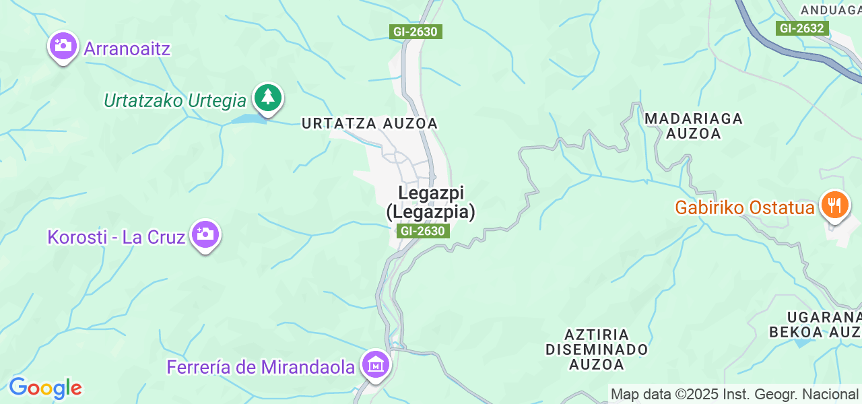Viewport: 862px width, 404px height.
Task: Select the GI-2632 road shield
Action: [802, 28]
